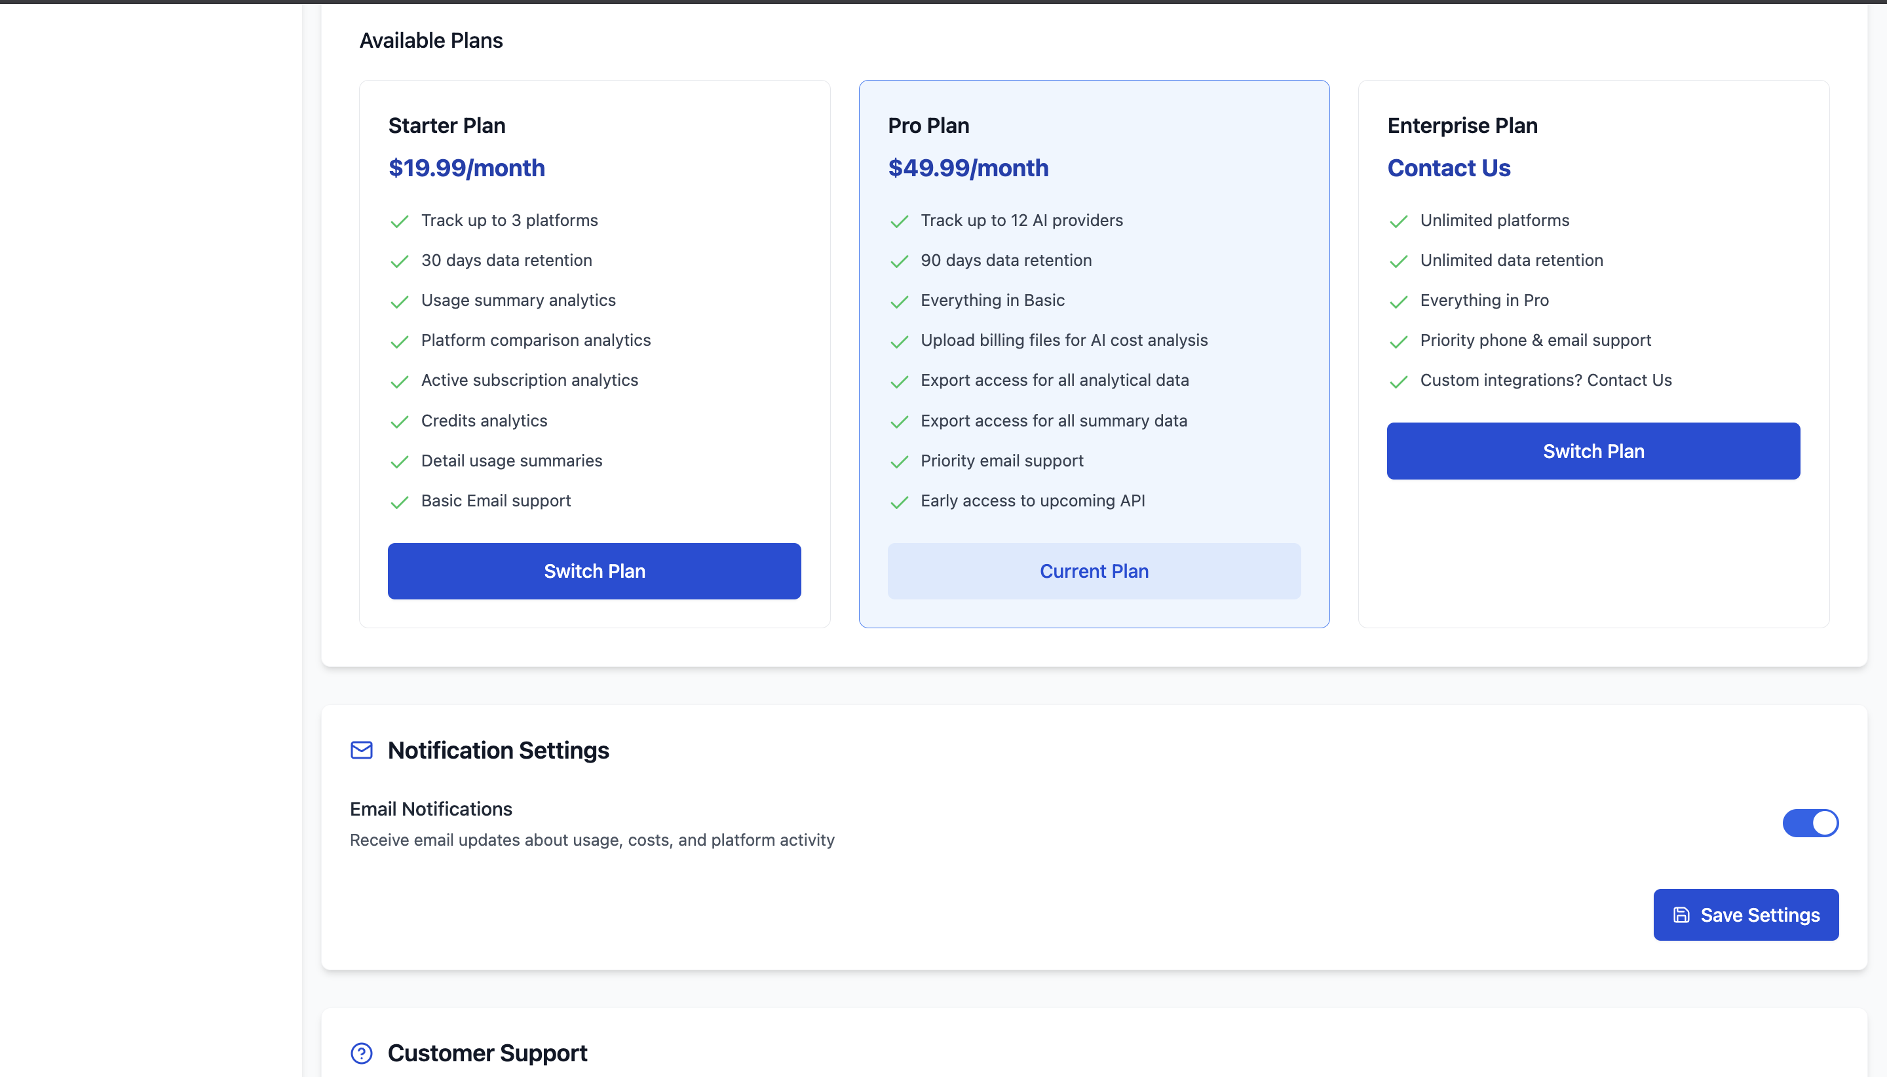The height and width of the screenshot is (1077, 1887).
Task: Click checkmark beside Basic Email support
Action: 400,502
